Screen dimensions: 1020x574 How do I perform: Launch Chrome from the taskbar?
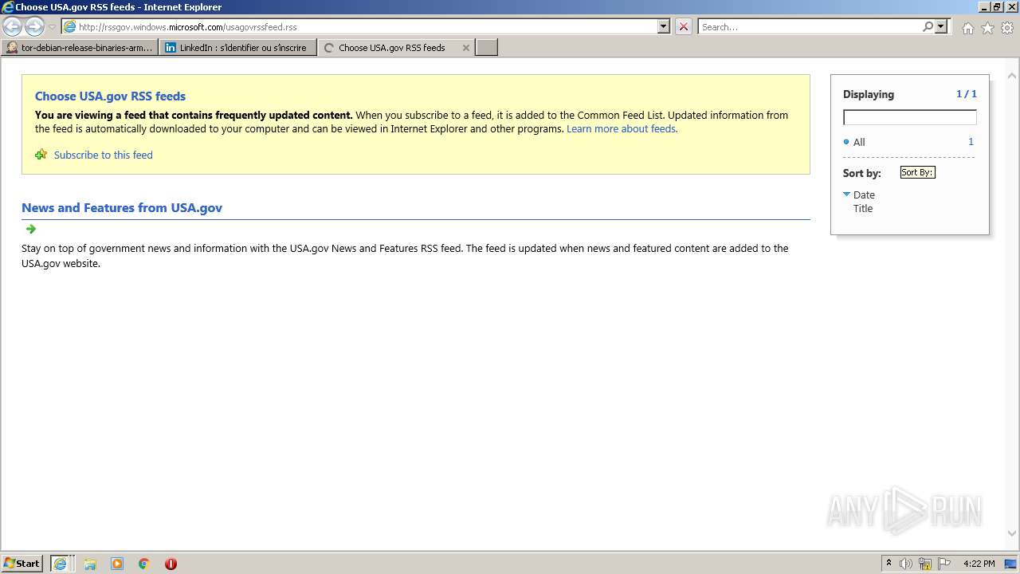(x=144, y=564)
